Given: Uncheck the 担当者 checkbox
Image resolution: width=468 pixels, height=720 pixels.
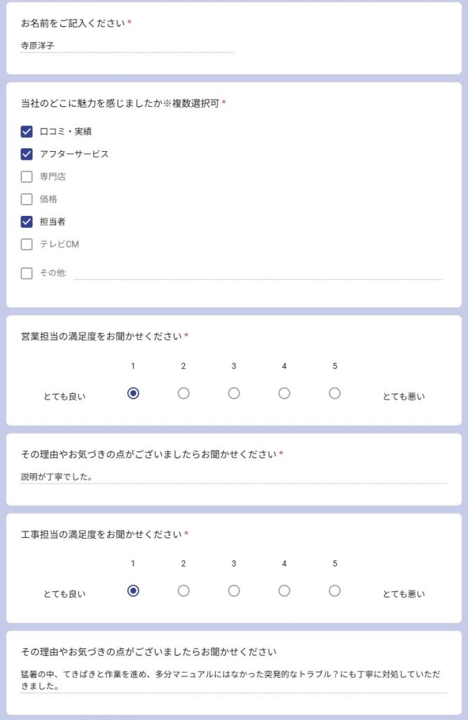Looking at the screenshot, I should tap(27, 221).
